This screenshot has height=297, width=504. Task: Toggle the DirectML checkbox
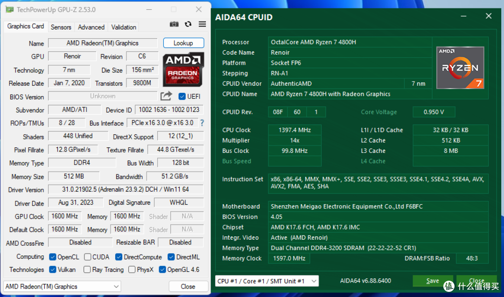(x=171, y=257)
